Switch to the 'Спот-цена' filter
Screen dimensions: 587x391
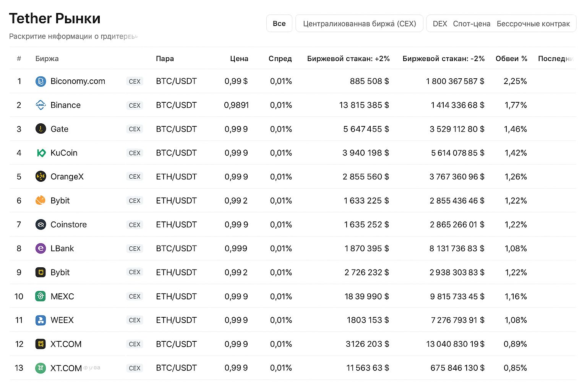tap(472, 24)
